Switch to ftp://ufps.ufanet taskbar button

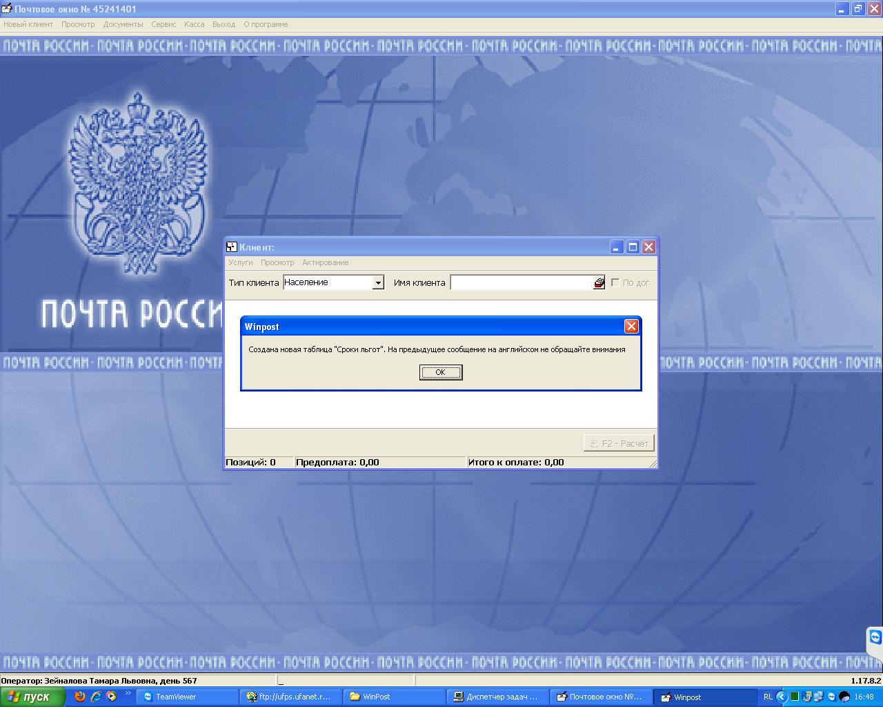coord(291,697)
